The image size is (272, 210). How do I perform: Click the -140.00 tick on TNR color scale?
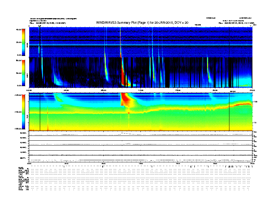point(18,112)
